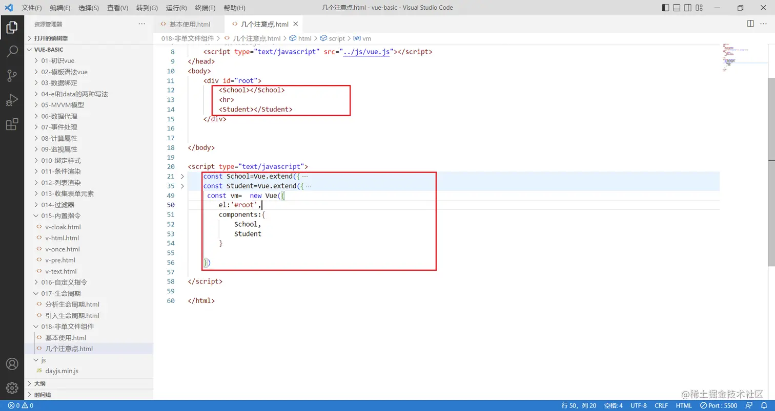775x411 pixels.
Task: Open 基本使用.html in the explorer tree
Action: pyautogui.click(x=90, y=338)
